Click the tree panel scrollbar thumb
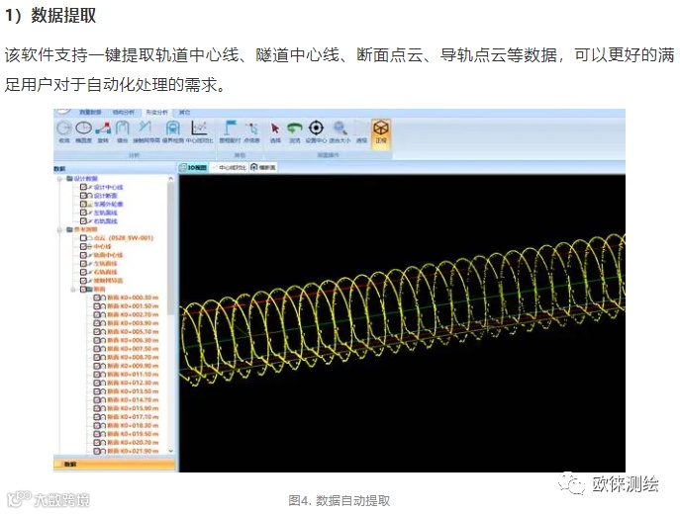 coord(171,249)
